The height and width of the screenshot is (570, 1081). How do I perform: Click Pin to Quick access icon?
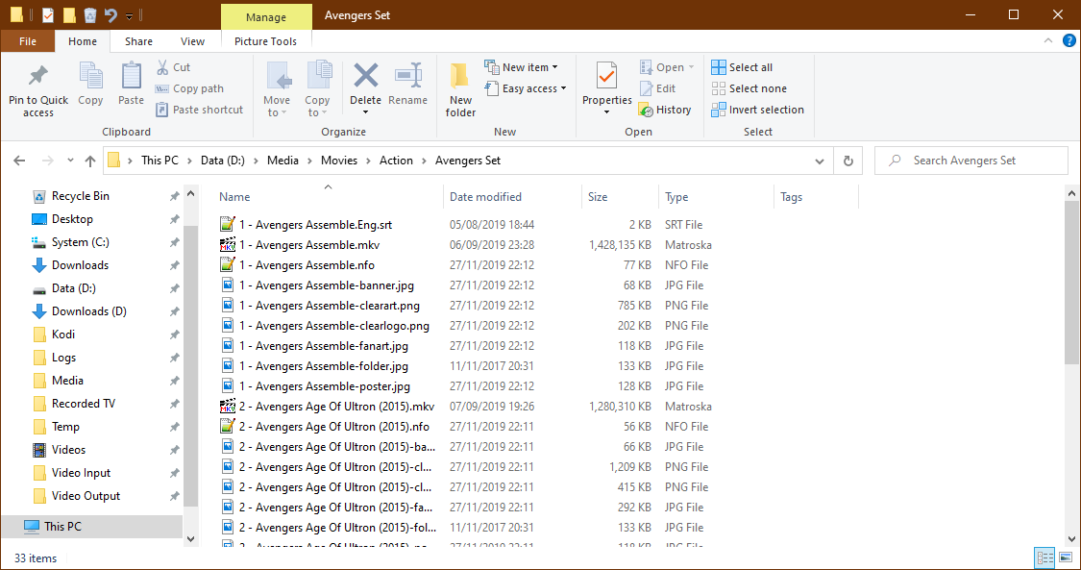click(x=37, y=76)
